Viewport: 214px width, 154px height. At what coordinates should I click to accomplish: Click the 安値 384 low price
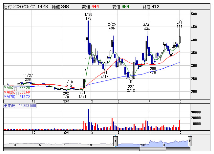point(121,7)
